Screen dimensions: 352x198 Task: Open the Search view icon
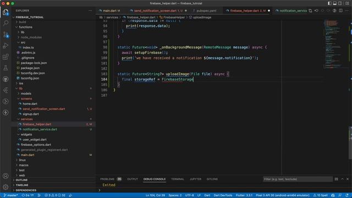5,23
